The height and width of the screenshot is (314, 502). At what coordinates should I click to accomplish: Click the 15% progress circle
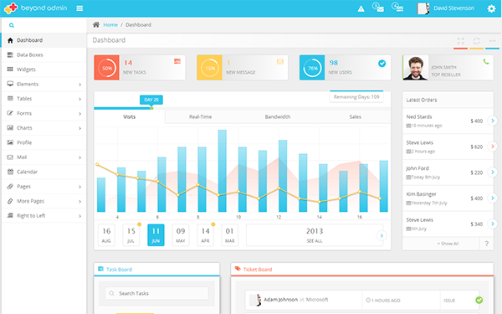(210, 68)
